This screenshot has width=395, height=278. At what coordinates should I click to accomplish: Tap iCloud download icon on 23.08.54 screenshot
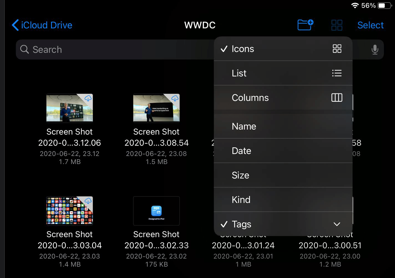click(x=175, y=98)
